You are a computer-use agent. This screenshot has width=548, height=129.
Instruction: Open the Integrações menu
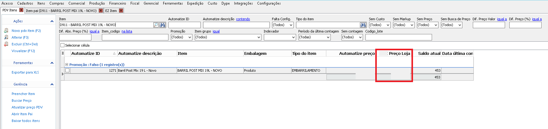point(243,3)
